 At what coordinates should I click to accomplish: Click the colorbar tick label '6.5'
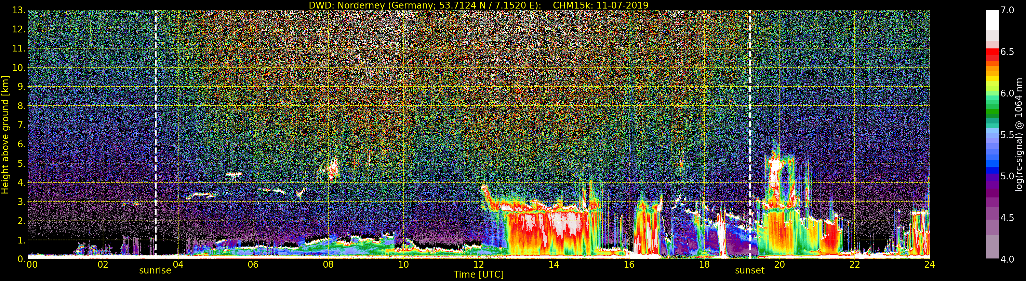coord(1007,52)
